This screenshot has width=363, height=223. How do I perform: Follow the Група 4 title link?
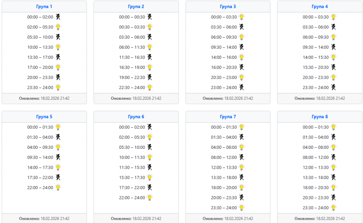[319, 7]
